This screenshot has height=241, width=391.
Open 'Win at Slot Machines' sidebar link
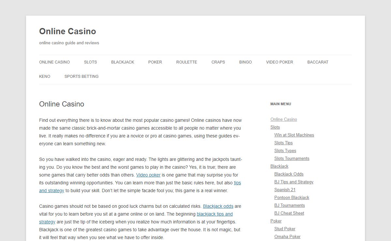[x=294, y=135]
